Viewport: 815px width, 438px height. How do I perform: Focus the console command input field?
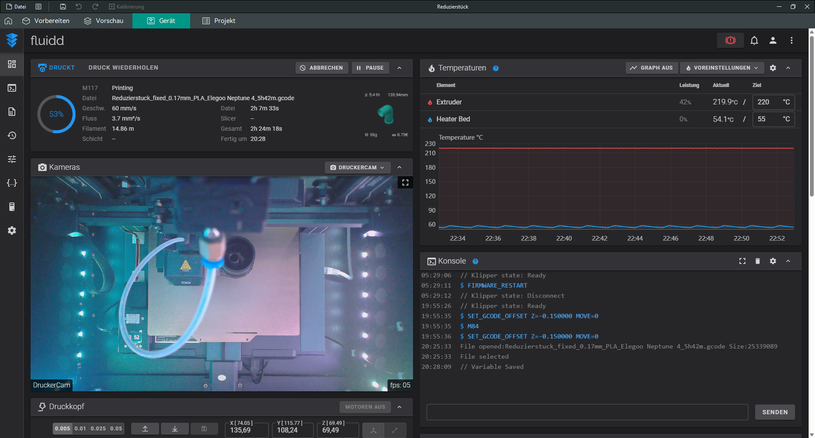click(x=587, y=412)
